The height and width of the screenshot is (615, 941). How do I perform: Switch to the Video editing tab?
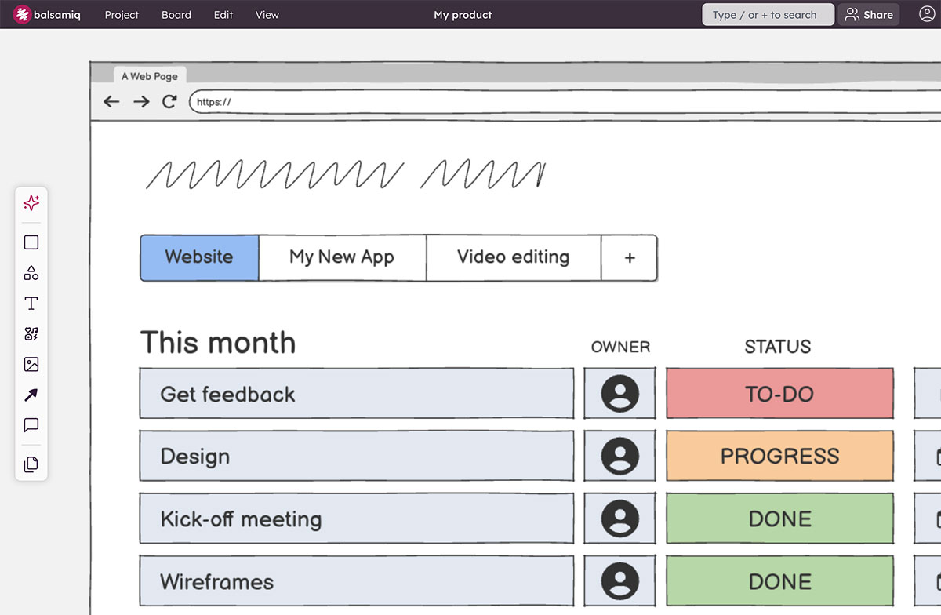(512, 257)
